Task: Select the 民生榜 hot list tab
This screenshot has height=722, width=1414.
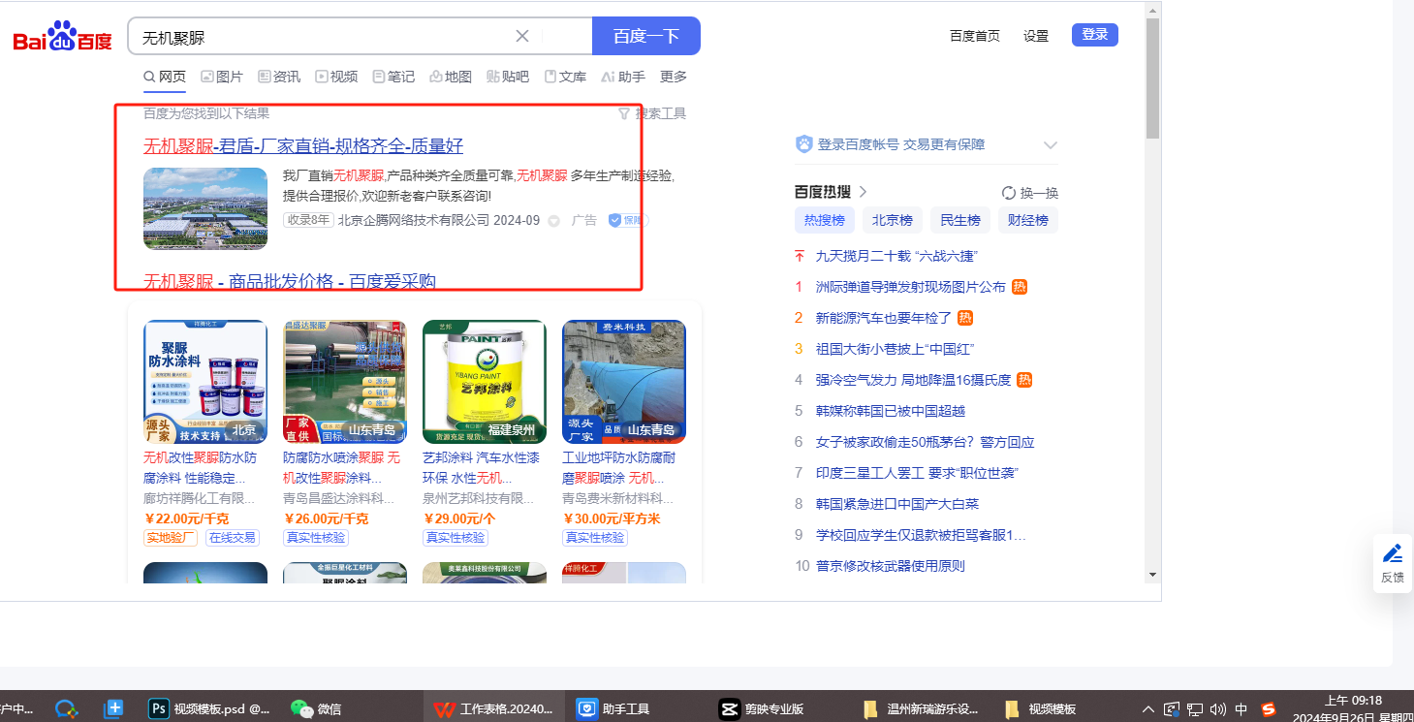Action: tap(960, 220)
